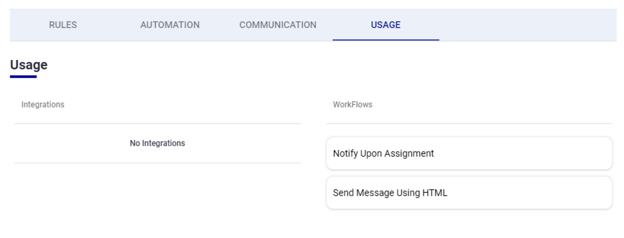This screenshot has height=238, width=624.
Task: Click the Usage section heading
Action: [29, 65]
